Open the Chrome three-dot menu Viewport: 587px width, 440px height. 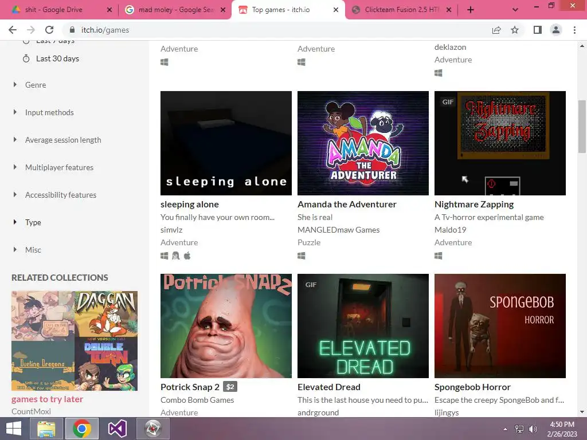(x=574, y=30)
